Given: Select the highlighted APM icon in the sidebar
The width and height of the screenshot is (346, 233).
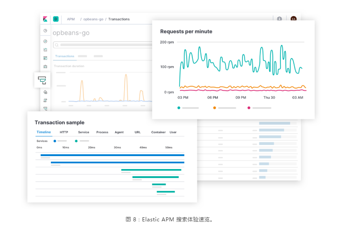Looking at the screenshot, I should [x=42, y=80].
